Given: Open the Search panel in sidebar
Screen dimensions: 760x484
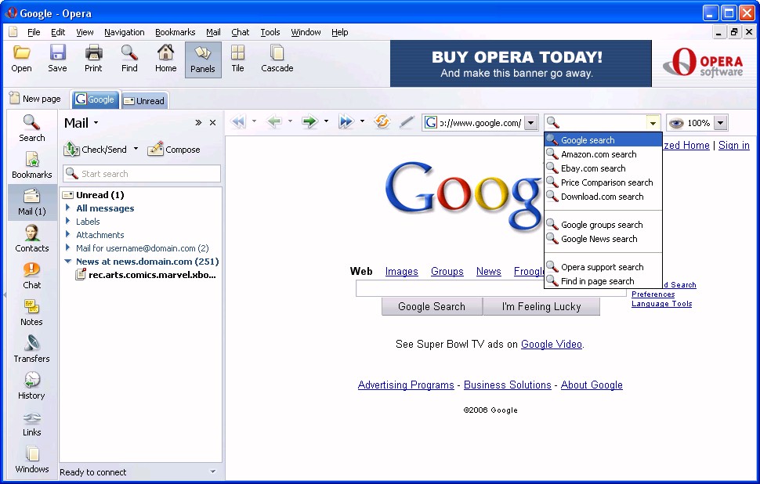Looking at the screenshot, I should click(31, 128).
